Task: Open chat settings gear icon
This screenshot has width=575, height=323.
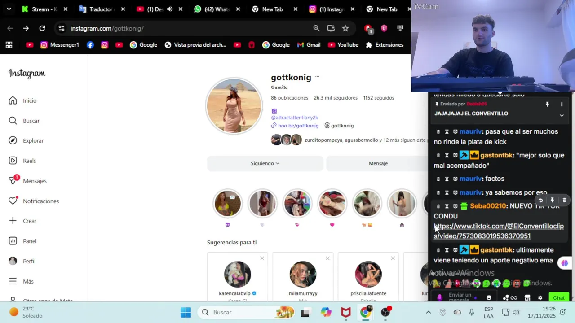Action: click(x=540, y=298)
